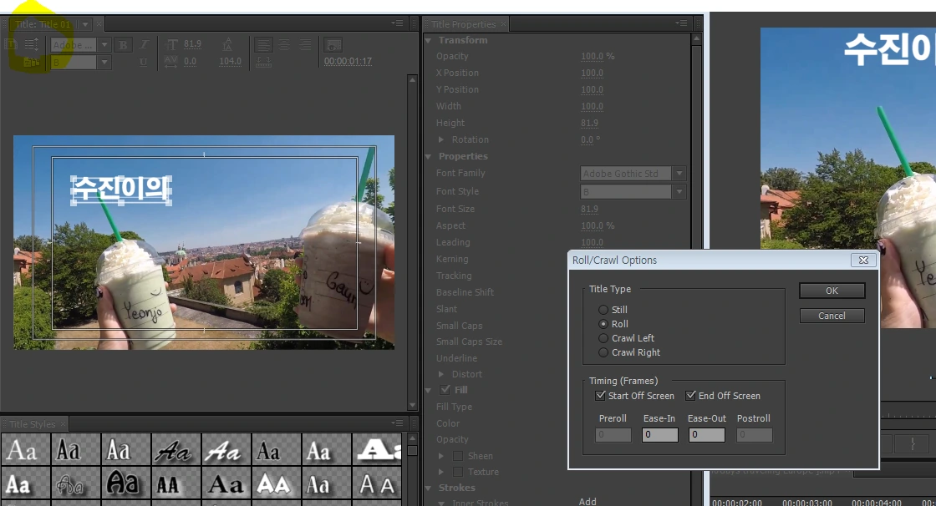This screenshot has height=506, width=936.
Task: Select the Still title type
Action: coord(603,310)
